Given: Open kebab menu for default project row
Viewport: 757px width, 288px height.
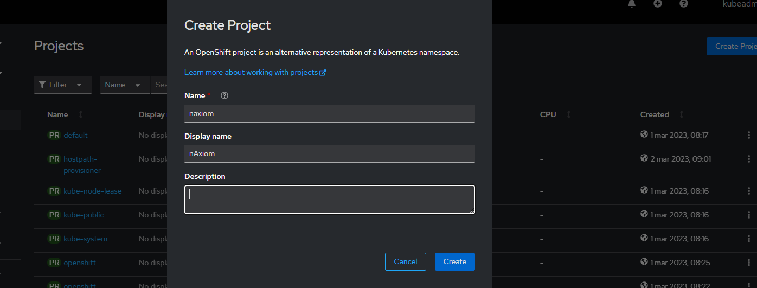Looking at the screenshot, I should tap(749, 135).
